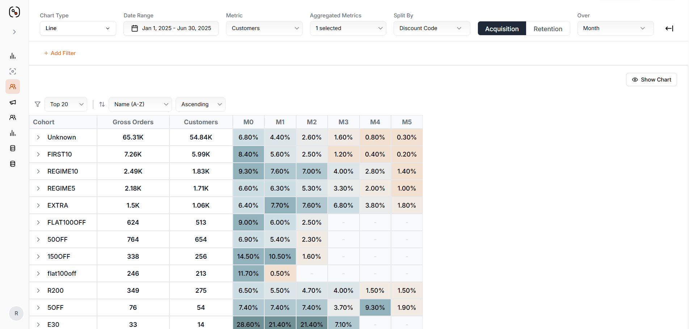This screenshot has width=689, height=329.
Task: Click the app logo icon
Action: 14,12
